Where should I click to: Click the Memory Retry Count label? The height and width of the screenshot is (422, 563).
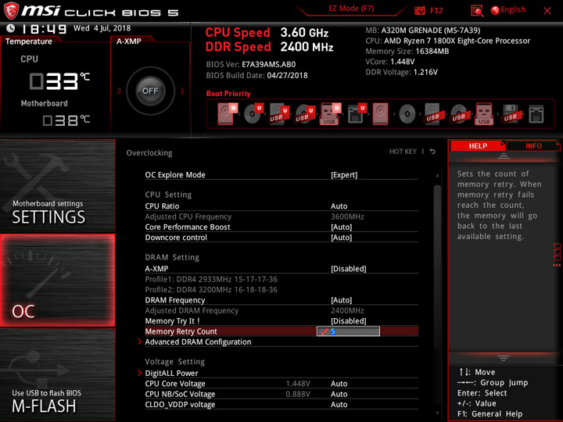[181, 331]
